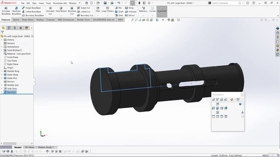Image resolution: width=280 pixels, height=157 pixels.
Task: Select Top Plane in feature tree
Action: (x=10, y=61)
